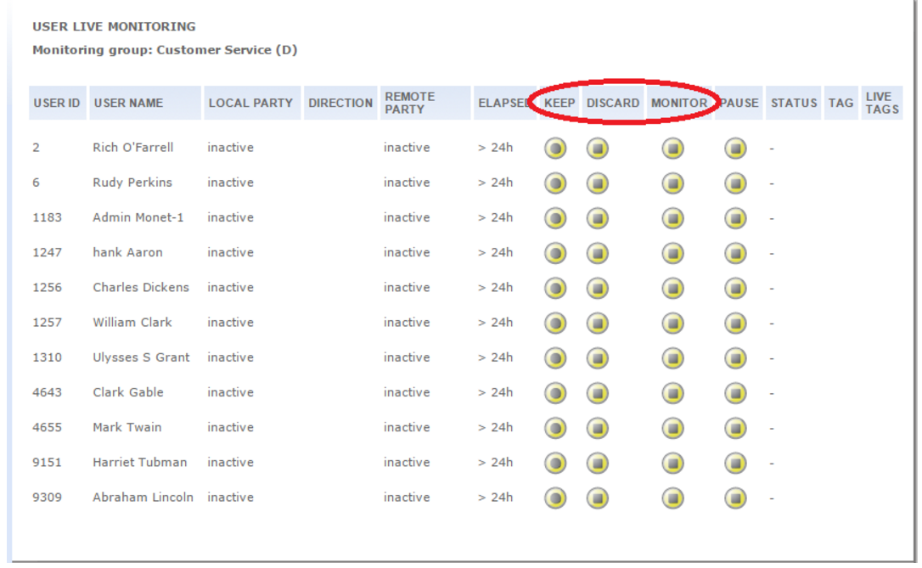Screen dimensions: 922x568
Task: Click the REMOTE PARTY column header
Action: pos(409,103)
